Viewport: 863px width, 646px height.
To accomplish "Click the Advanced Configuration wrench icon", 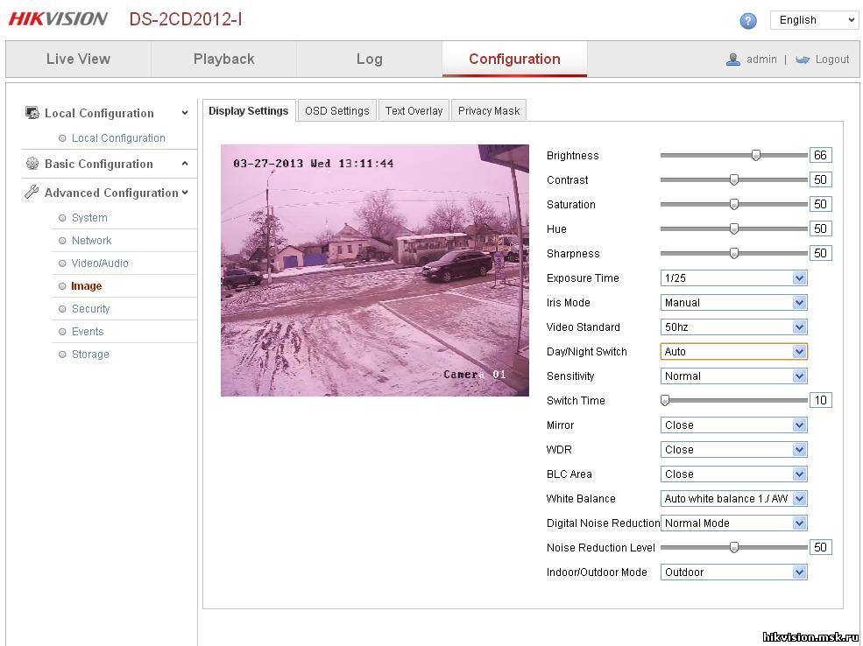I will [x=32, y=192].
